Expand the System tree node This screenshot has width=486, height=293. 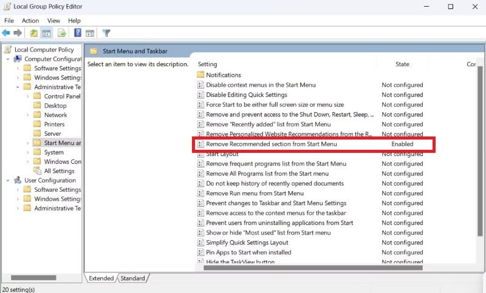27,152
